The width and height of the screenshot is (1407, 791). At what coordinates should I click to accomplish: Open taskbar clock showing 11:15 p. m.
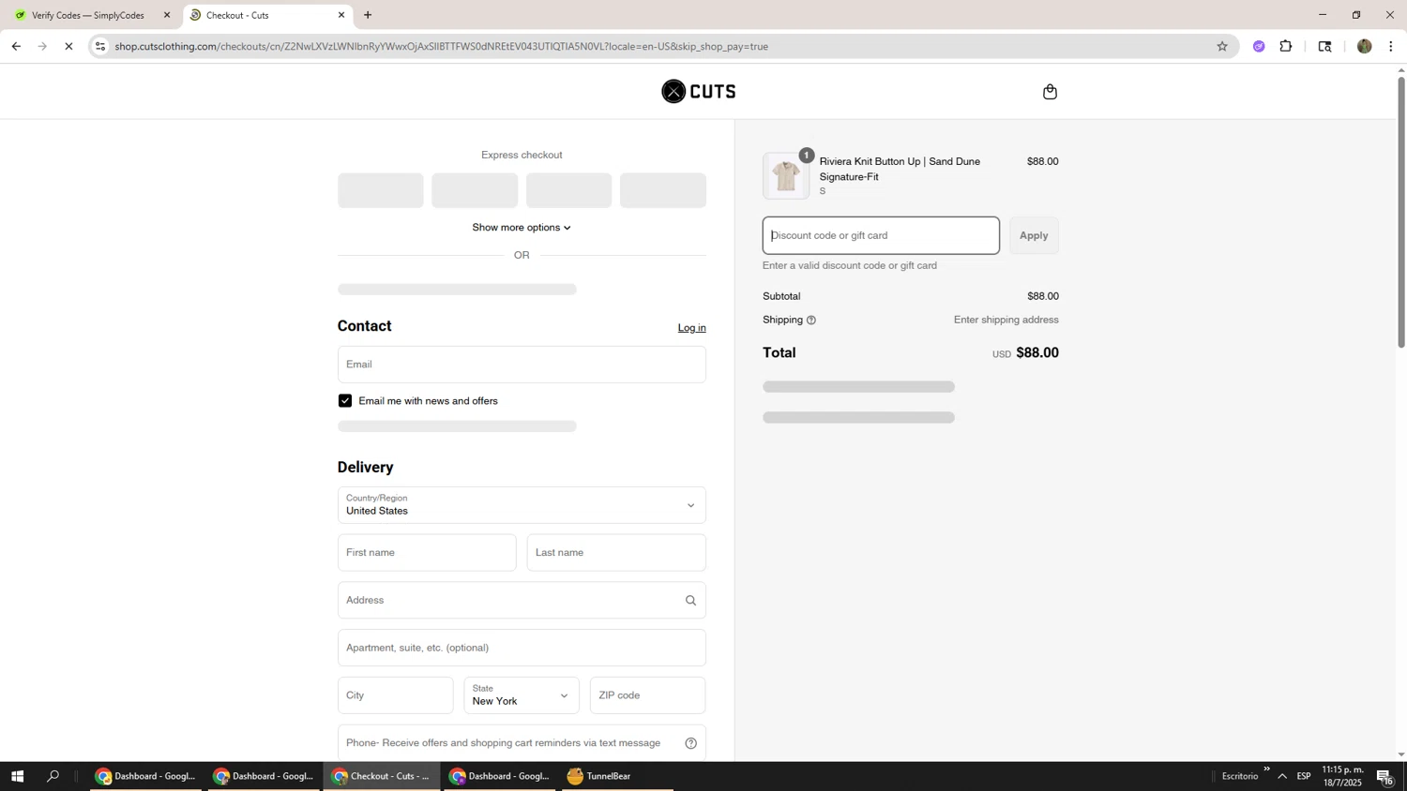1342,776
